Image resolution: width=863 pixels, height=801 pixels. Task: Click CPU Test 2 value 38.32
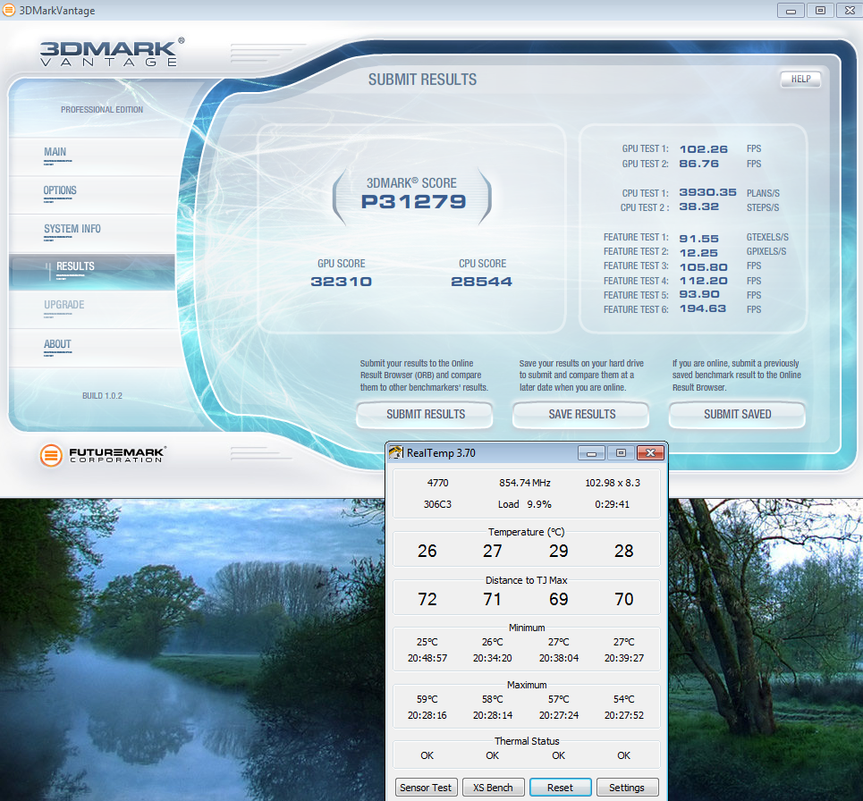699,207
